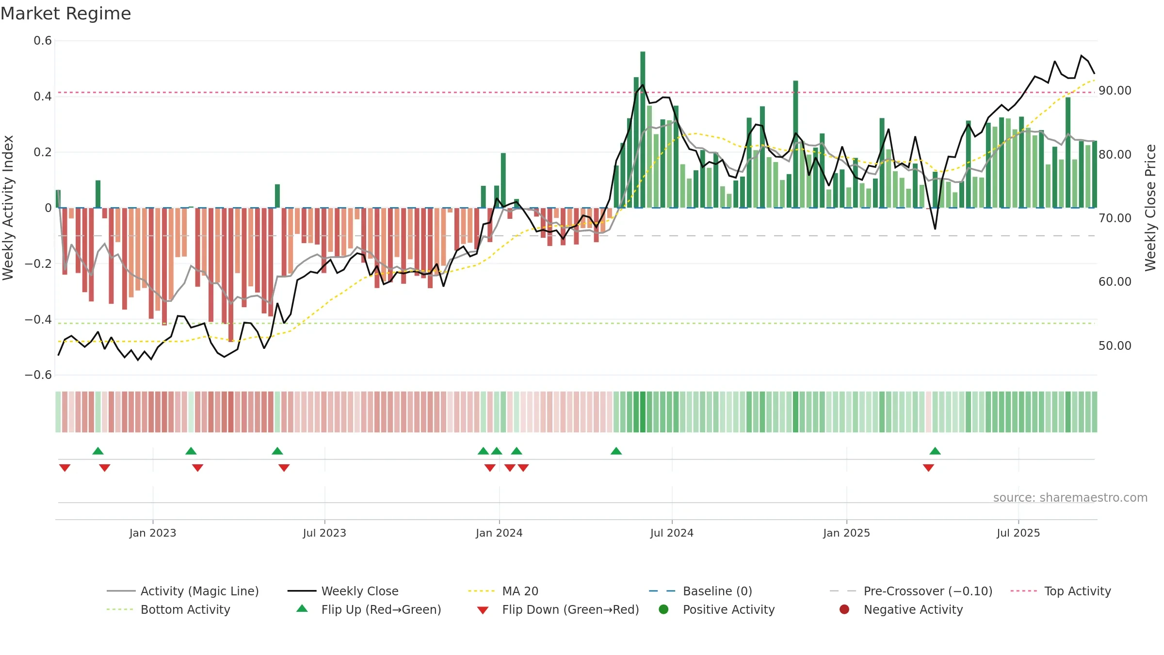Click the 0.6 left axis tick label
Screen dimensions: 1164x655
point(43,41)
